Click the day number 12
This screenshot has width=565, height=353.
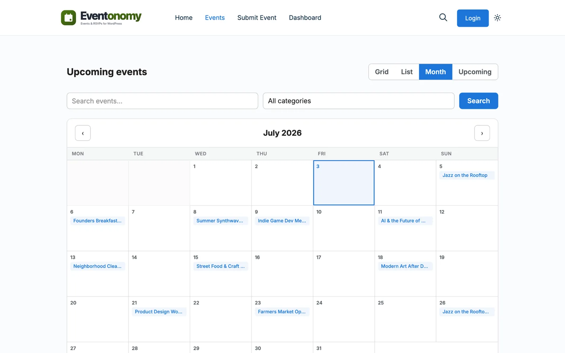click(x=442, y=212)
